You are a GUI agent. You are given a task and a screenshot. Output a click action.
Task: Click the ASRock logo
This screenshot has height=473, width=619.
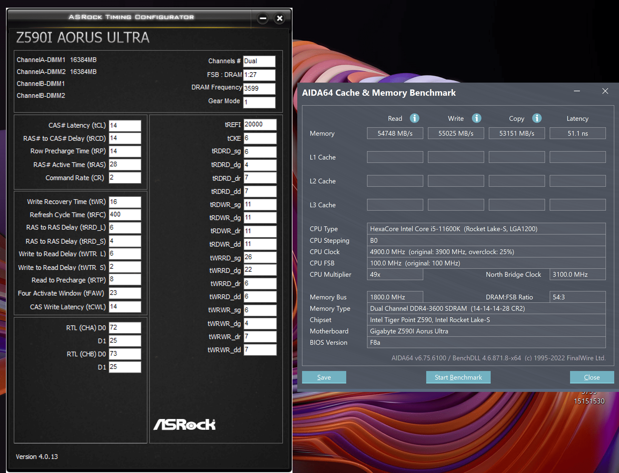click(184, 424)
